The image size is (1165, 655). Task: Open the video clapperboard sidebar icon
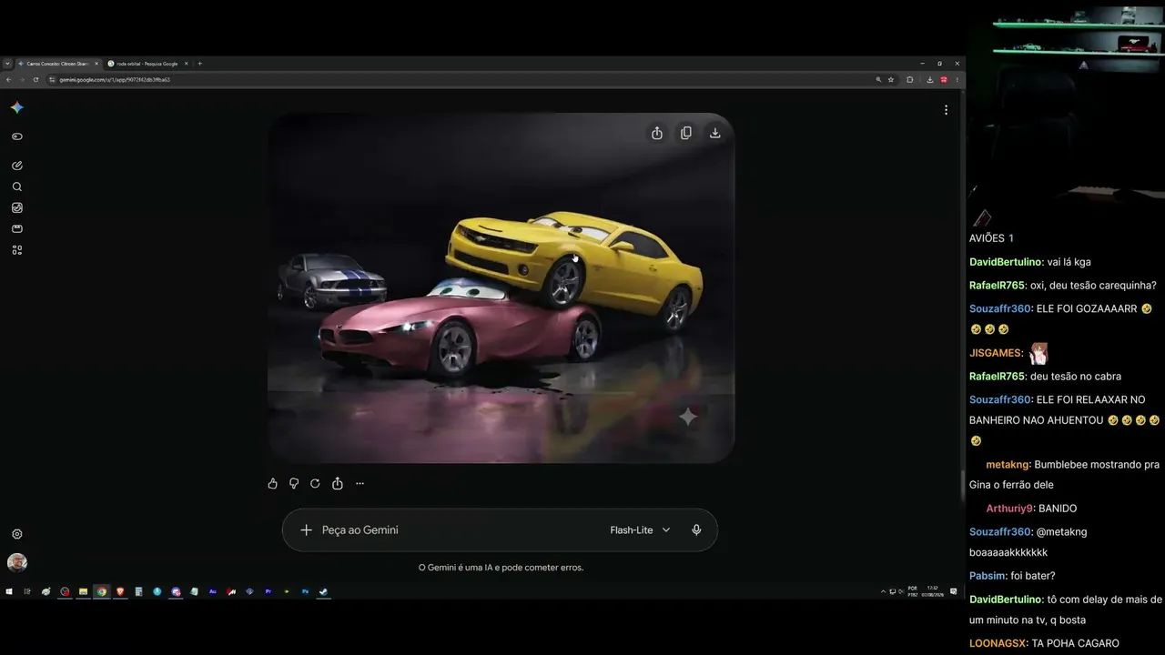16,228
